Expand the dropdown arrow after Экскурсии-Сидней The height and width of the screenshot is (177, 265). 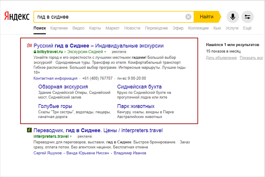tap(105, 52)
